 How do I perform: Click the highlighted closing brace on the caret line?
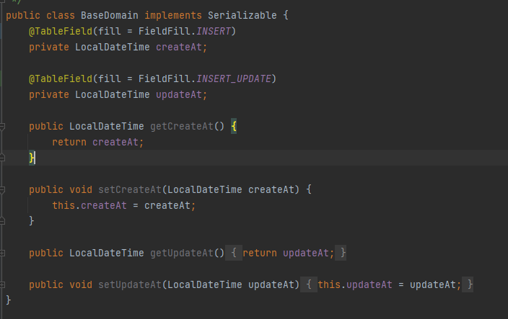tap(32, 158)
